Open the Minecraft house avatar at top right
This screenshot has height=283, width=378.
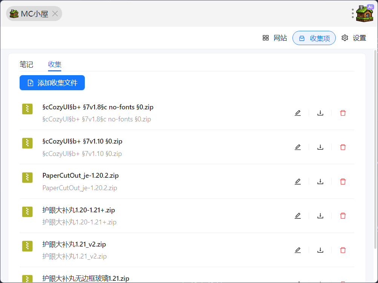click(x=364, y=14)
